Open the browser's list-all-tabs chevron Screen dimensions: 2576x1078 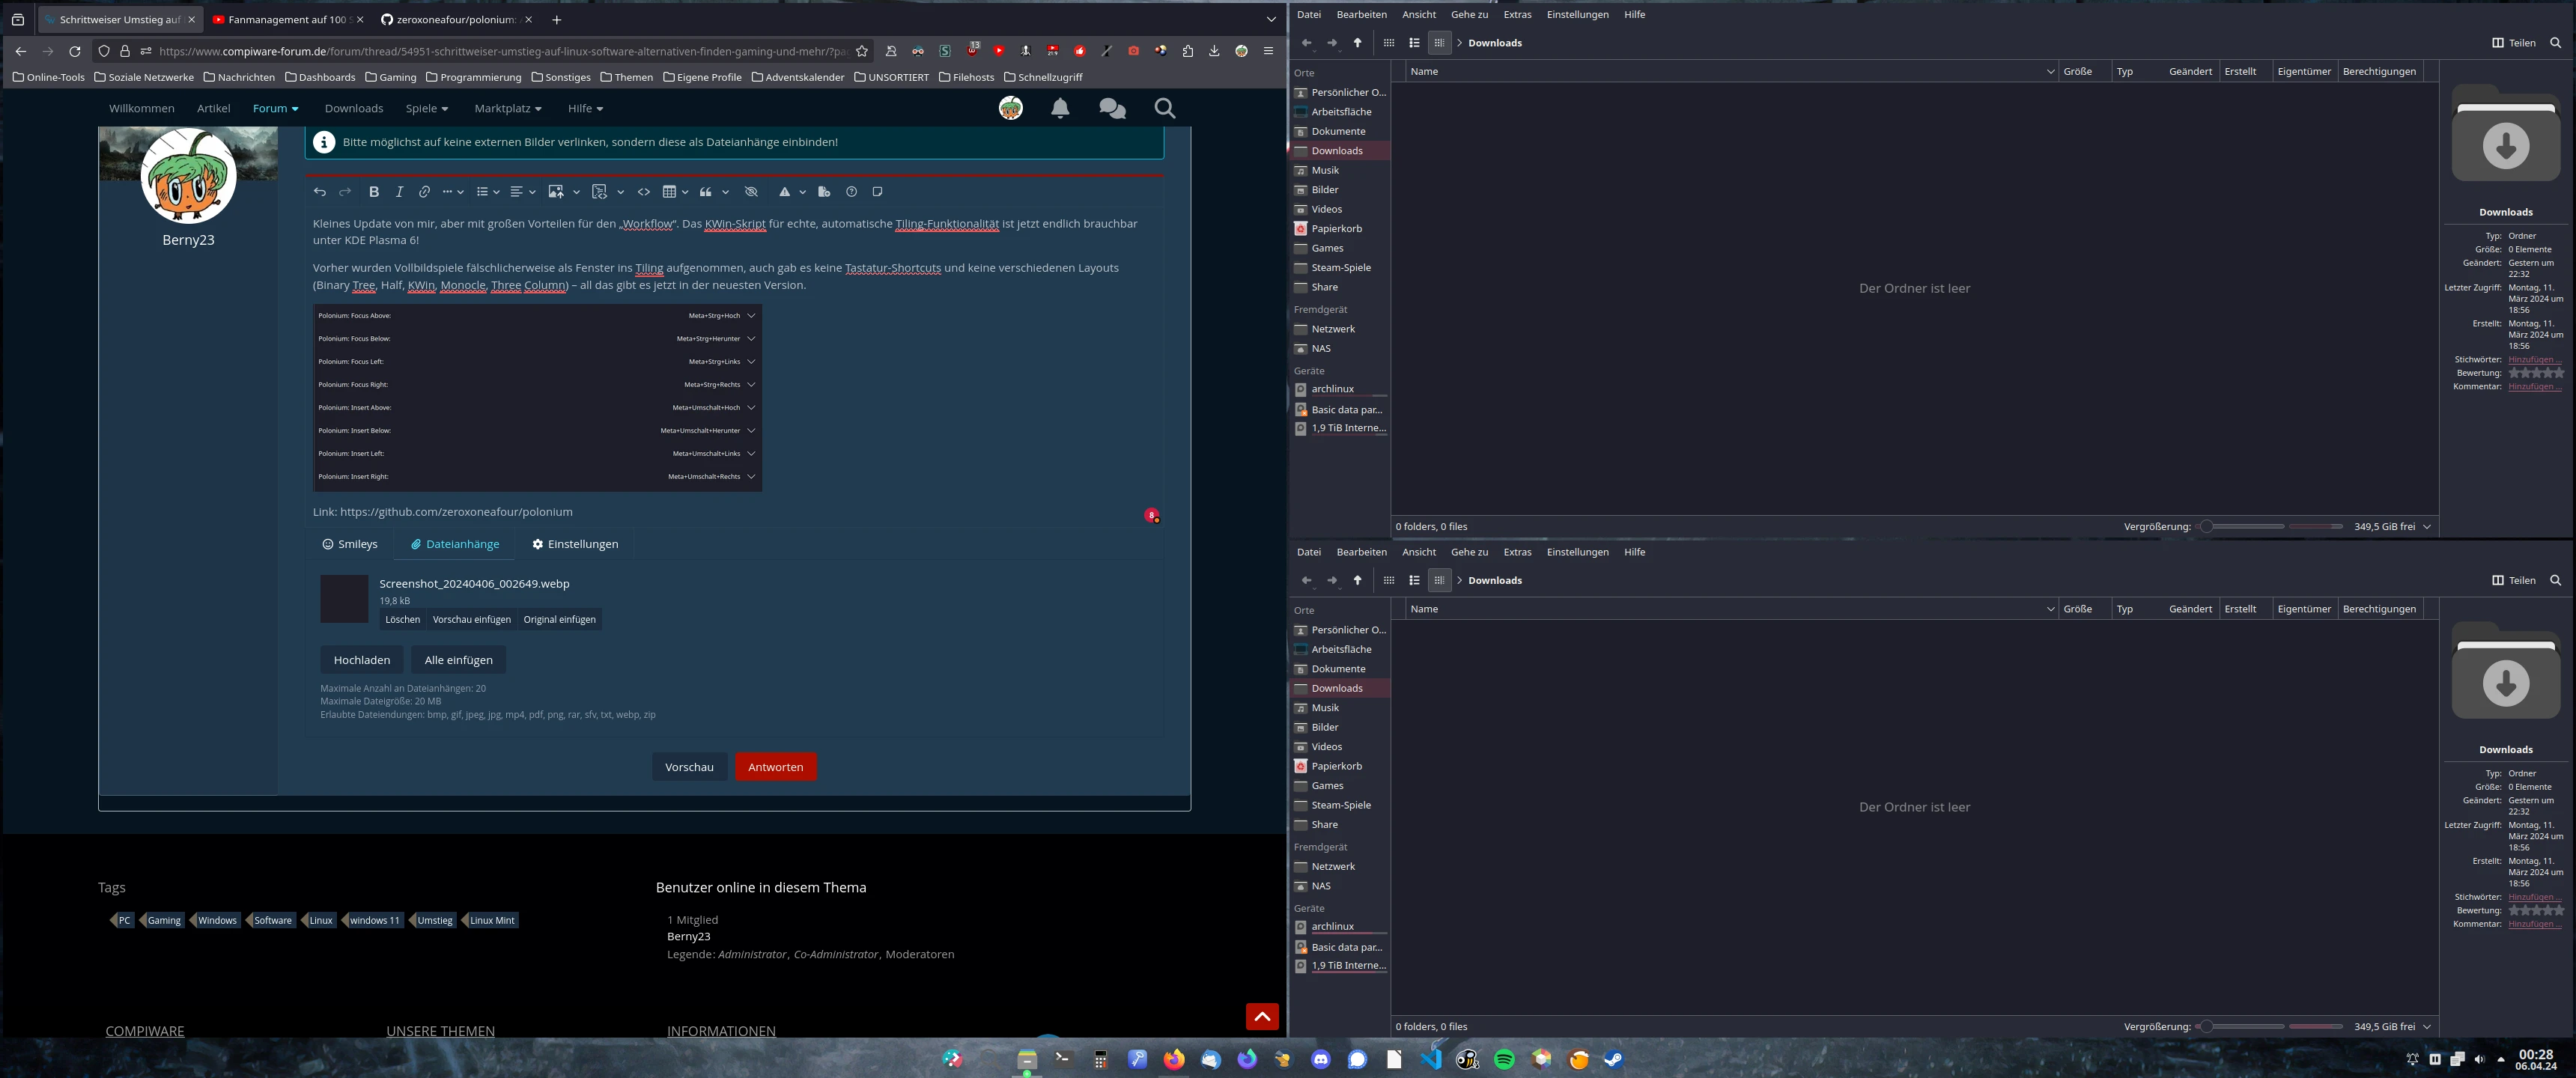1271,20
